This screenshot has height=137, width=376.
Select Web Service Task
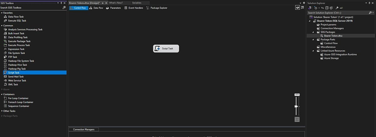tap(17, 80)
